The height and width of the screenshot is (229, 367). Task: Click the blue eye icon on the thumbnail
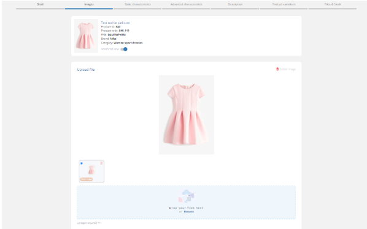tap(82, 163)
